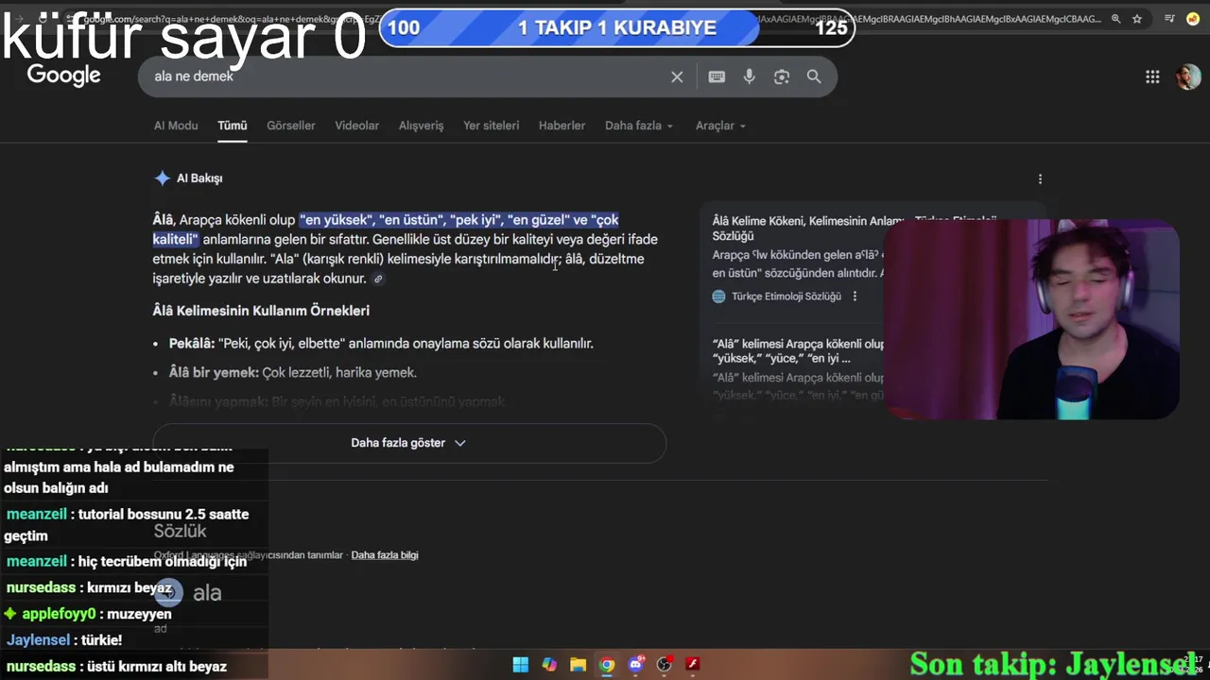Screen dimensions: 1210x680
Task: Click the Âlâ bir yemek example item
Action: coord(293,373)
